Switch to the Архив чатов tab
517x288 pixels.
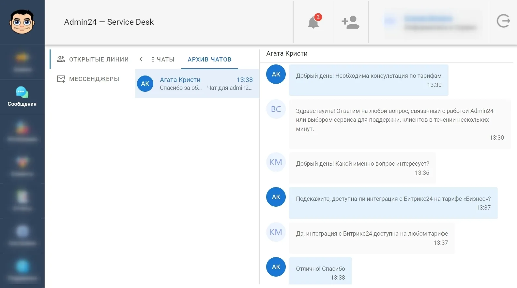209,60
